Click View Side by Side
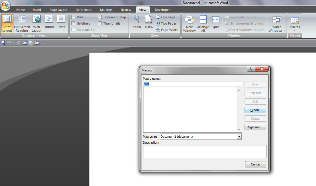 (x=240, y=17)
